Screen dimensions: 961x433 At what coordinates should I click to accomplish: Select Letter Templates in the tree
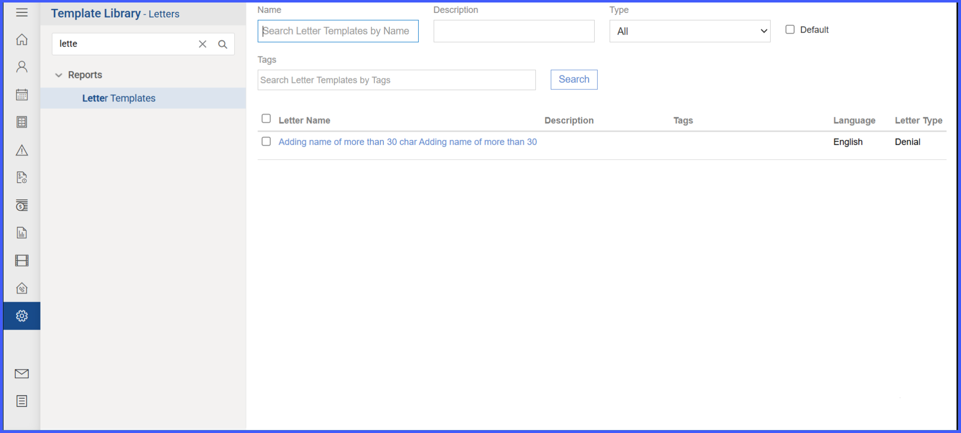tap(119, 98)
